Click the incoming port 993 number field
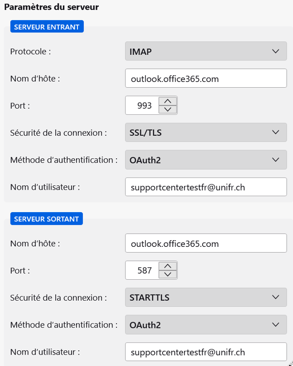Viewport: 293px width, 366px height. [x=141, y=105]
